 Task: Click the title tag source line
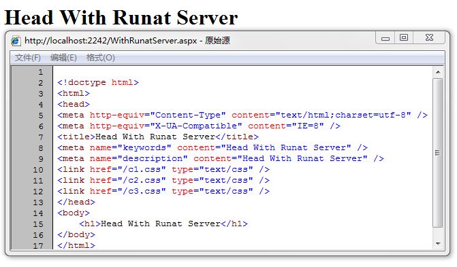pos(158,137)
